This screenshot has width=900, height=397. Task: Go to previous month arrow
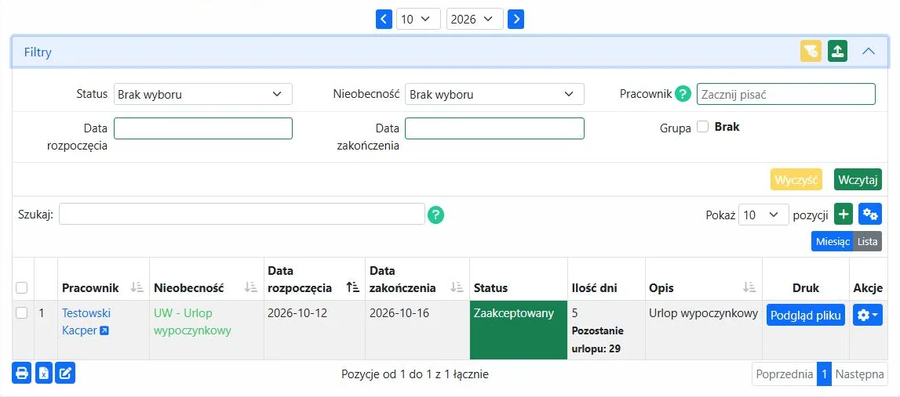[384, 19]
